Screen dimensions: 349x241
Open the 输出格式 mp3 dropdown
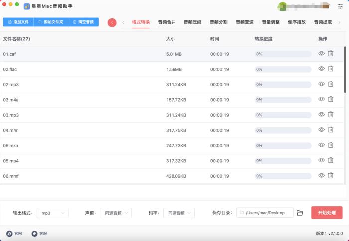pos(53,213)
